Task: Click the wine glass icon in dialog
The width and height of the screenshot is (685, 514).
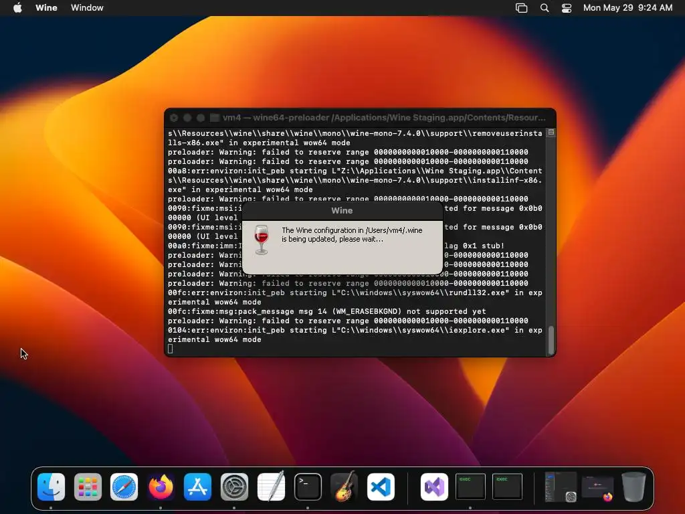Action: point(262,239)
